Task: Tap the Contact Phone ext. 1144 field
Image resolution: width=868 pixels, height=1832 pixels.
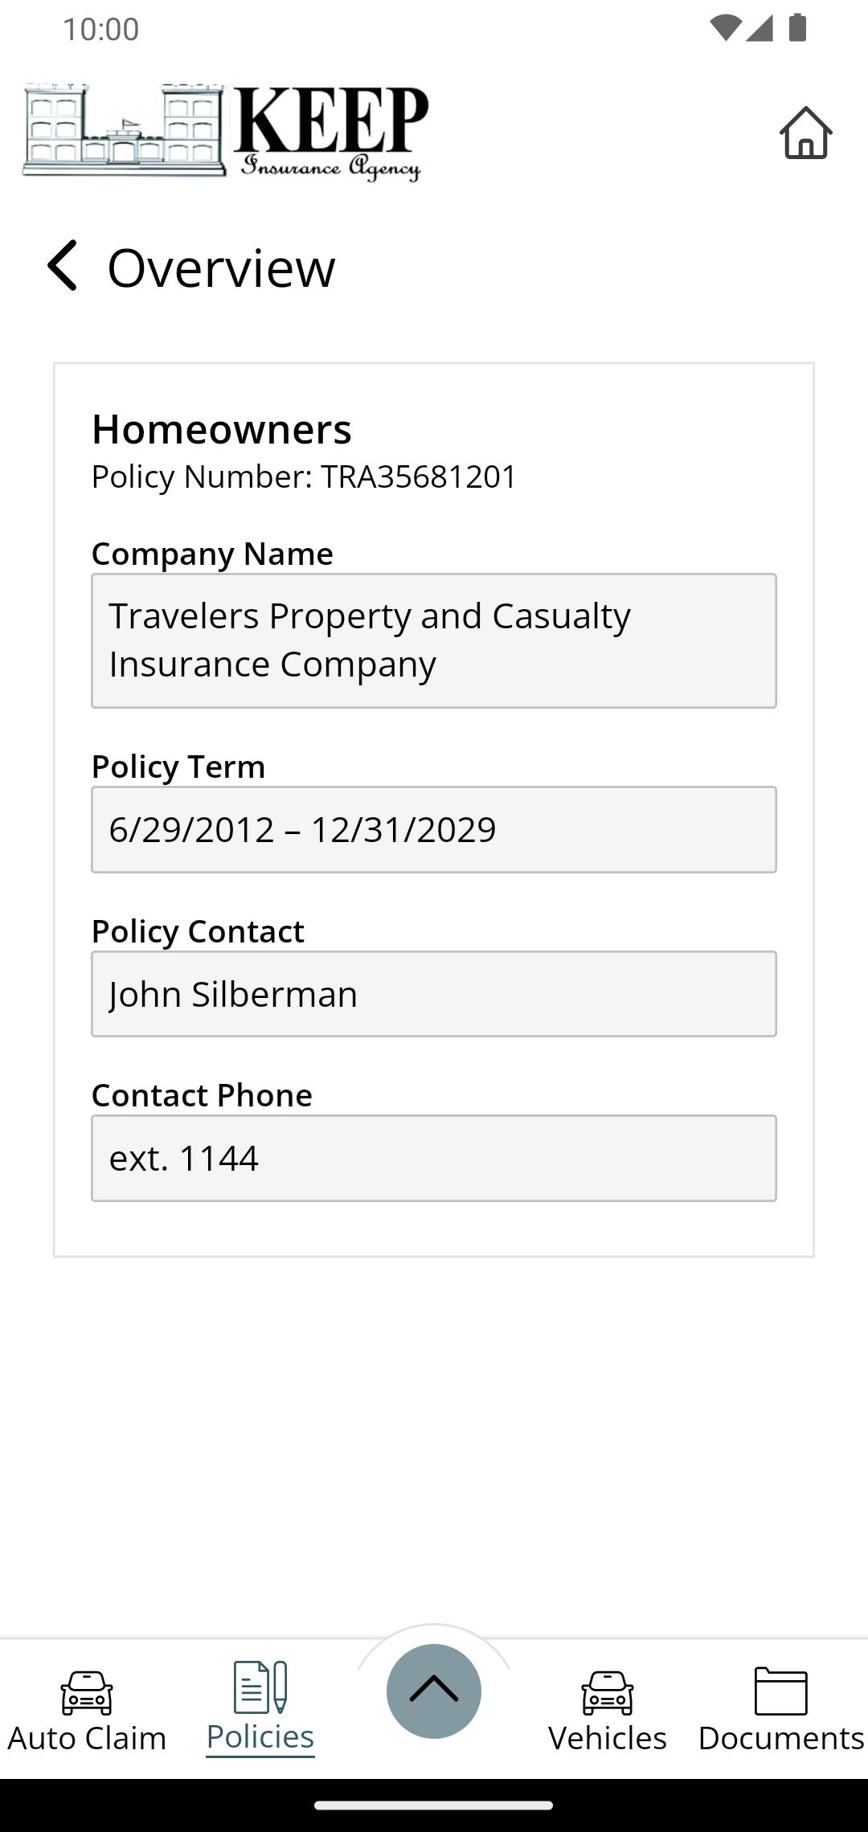Action: [x=434, y=1158]
